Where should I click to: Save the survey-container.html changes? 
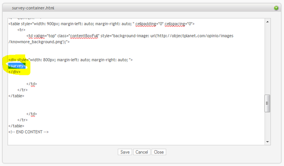(125, 152)
